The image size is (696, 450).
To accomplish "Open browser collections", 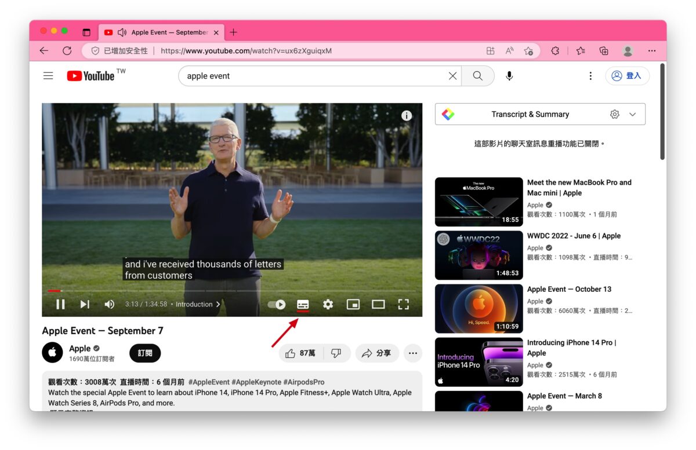I will pyautogui.click(x=604, y=51).
